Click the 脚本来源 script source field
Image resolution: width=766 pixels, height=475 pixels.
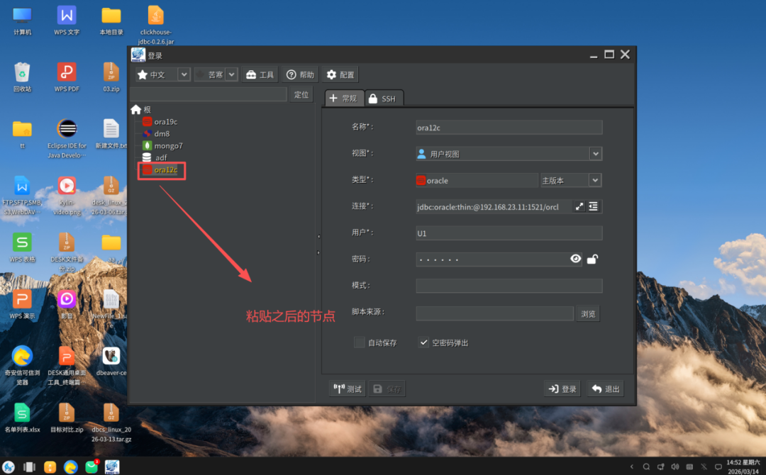(494, 313)
